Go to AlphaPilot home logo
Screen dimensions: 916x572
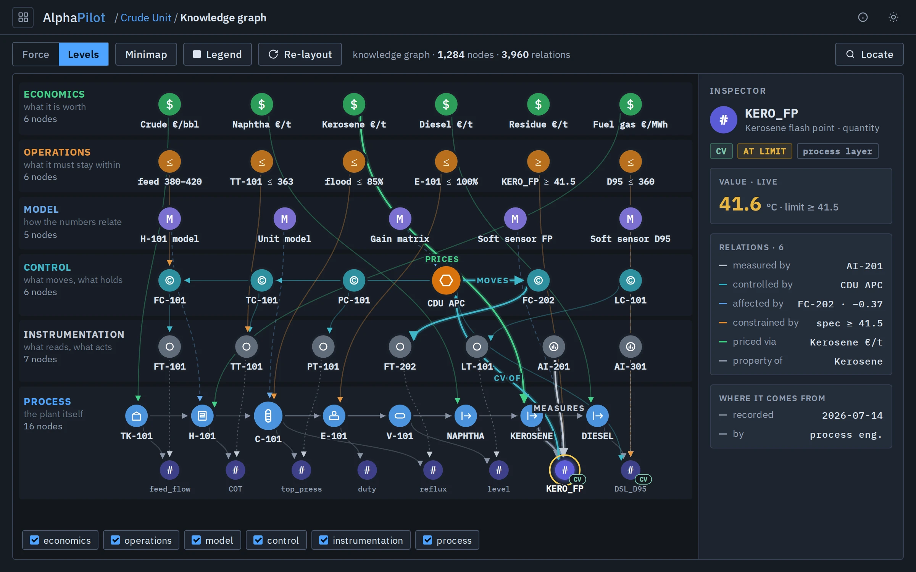click(74, 18)
